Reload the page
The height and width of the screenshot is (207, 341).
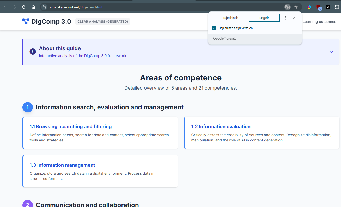coord(24,7)
